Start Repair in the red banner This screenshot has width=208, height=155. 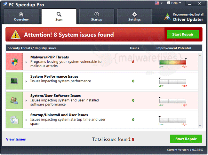[x=183, y=34]
